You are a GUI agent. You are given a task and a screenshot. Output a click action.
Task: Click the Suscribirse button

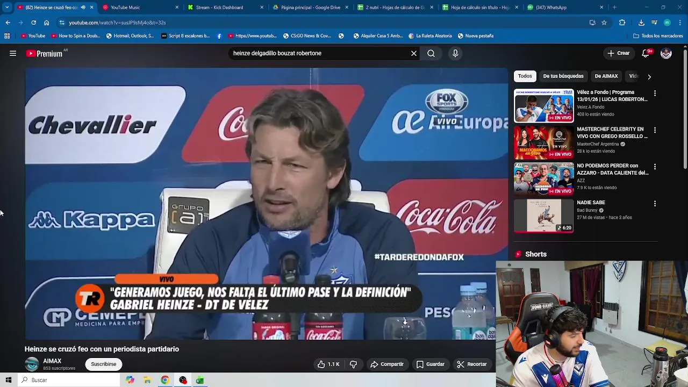point(104,364)
